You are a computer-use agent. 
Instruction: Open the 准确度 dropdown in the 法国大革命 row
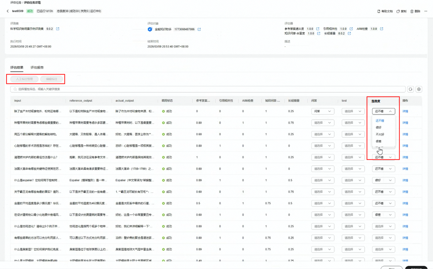pos(384,169)
